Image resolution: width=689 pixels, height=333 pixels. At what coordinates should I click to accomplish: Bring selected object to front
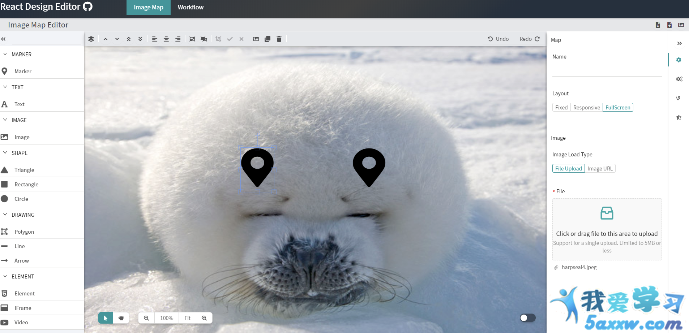(129, 39)
